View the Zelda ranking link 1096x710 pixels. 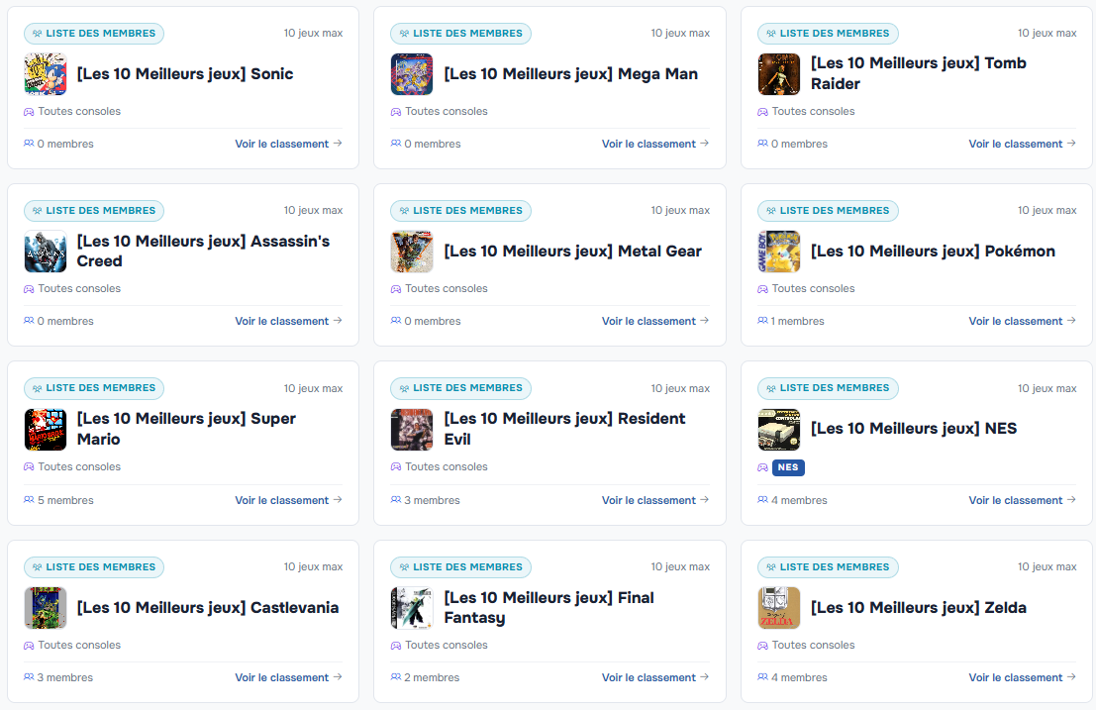(x=1023, y=678)
